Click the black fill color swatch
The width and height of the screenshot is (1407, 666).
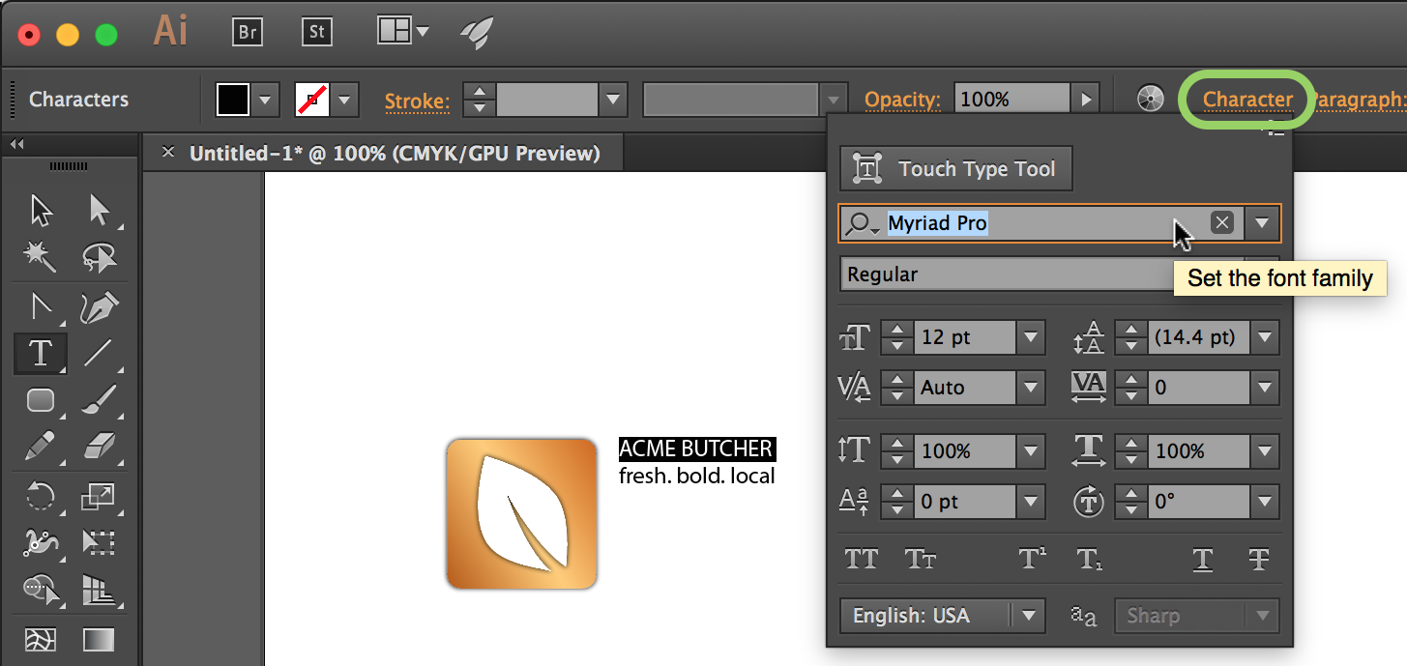click(233, 100)
